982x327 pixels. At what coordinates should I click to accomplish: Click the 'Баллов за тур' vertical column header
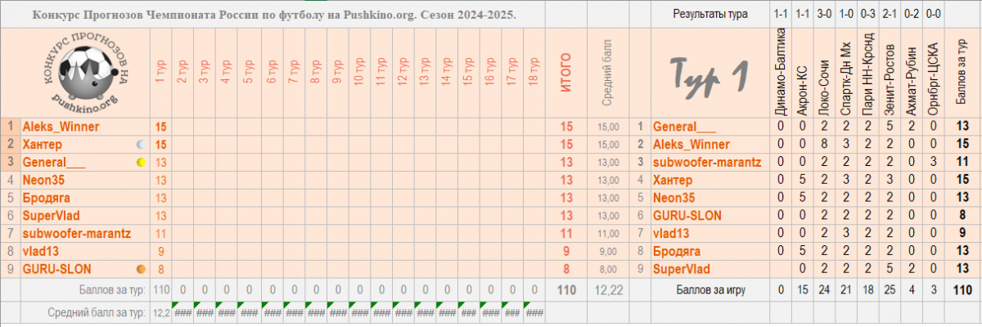tap(961, 74)
